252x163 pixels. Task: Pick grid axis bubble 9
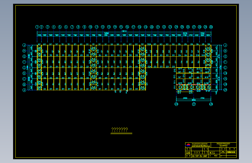tap(84, 27)
